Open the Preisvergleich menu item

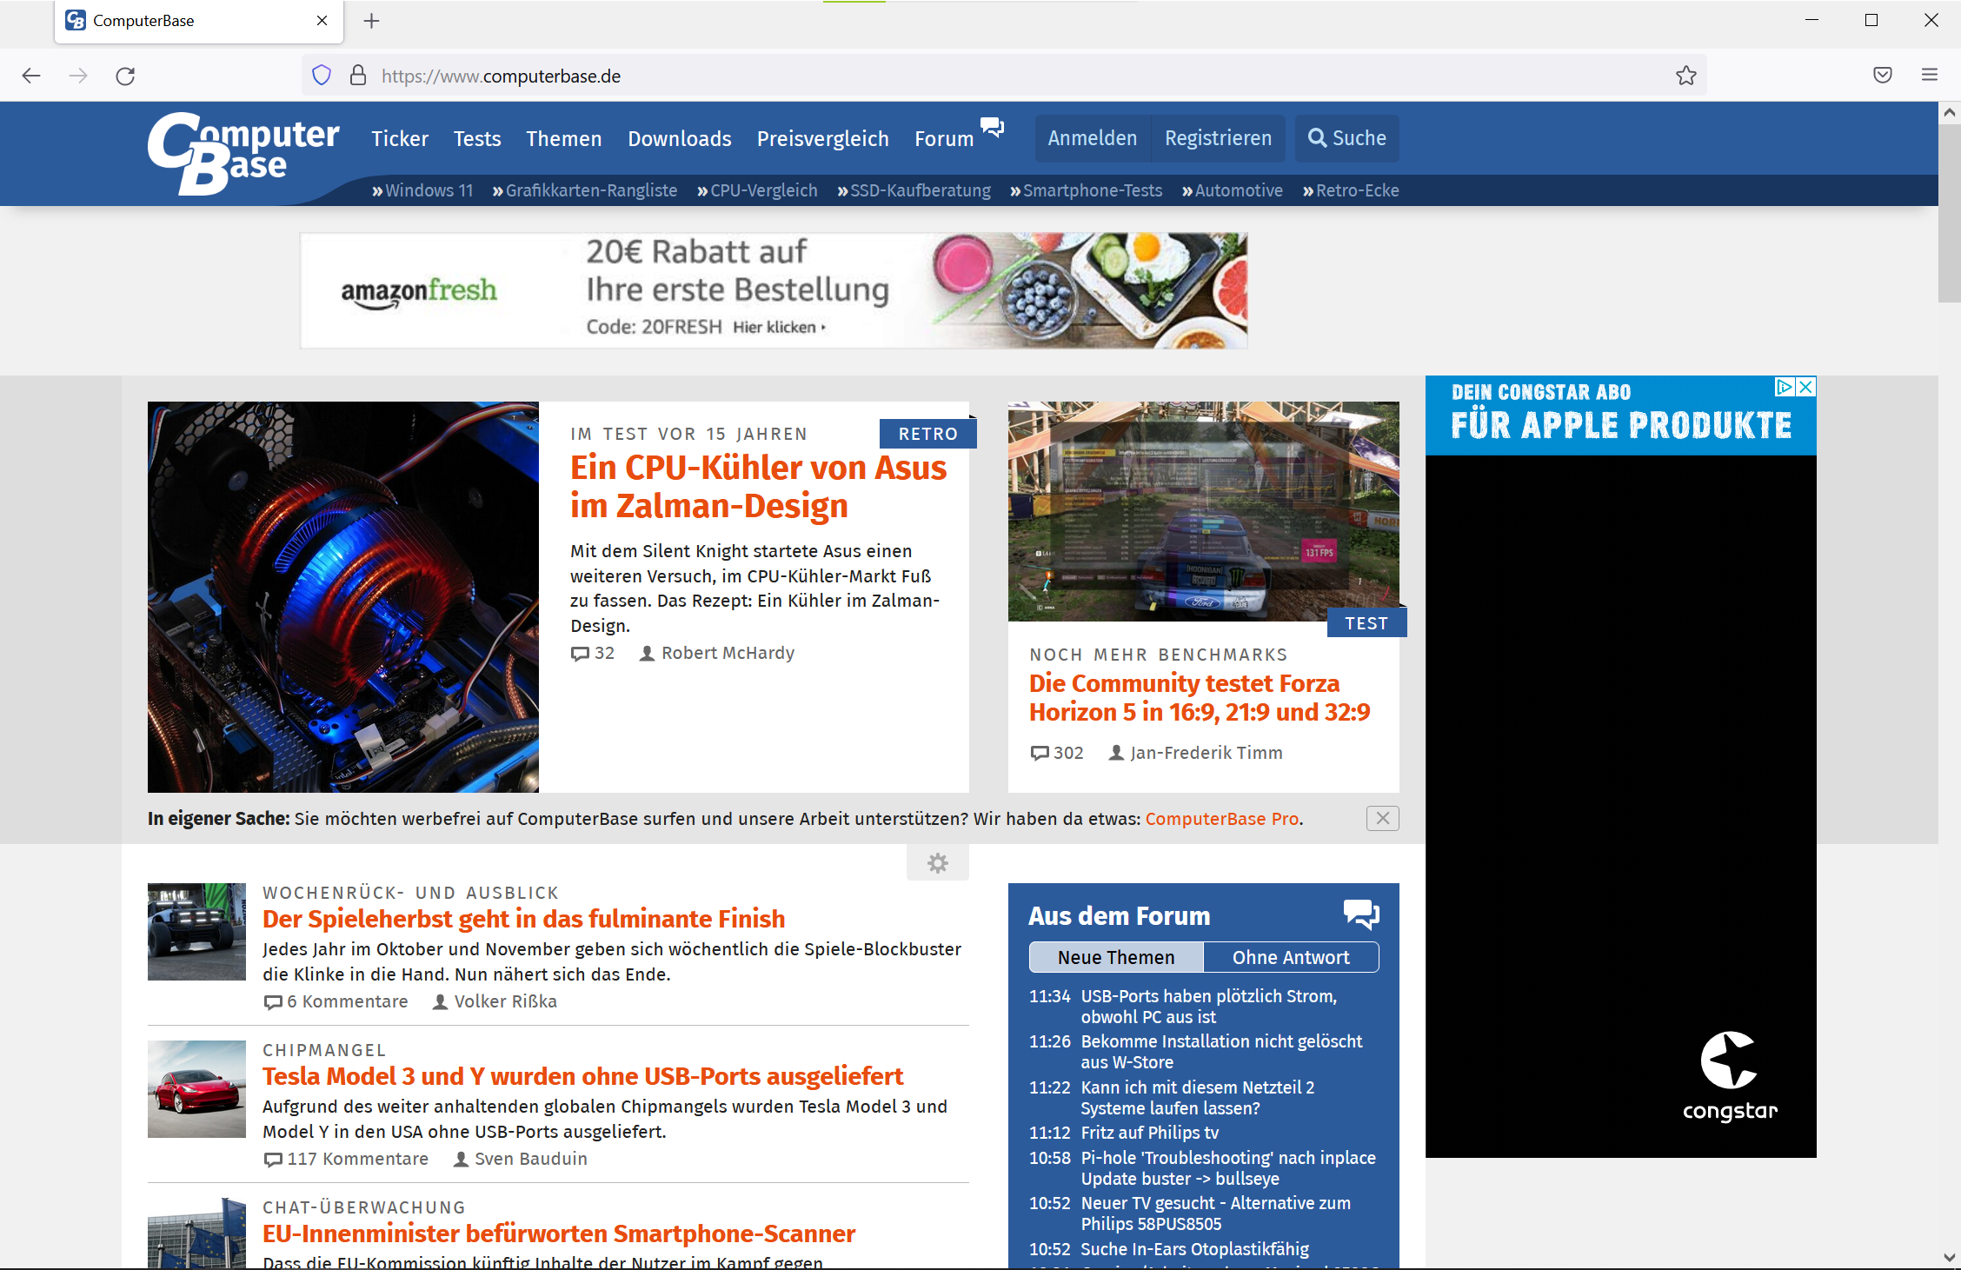[822, 138]
